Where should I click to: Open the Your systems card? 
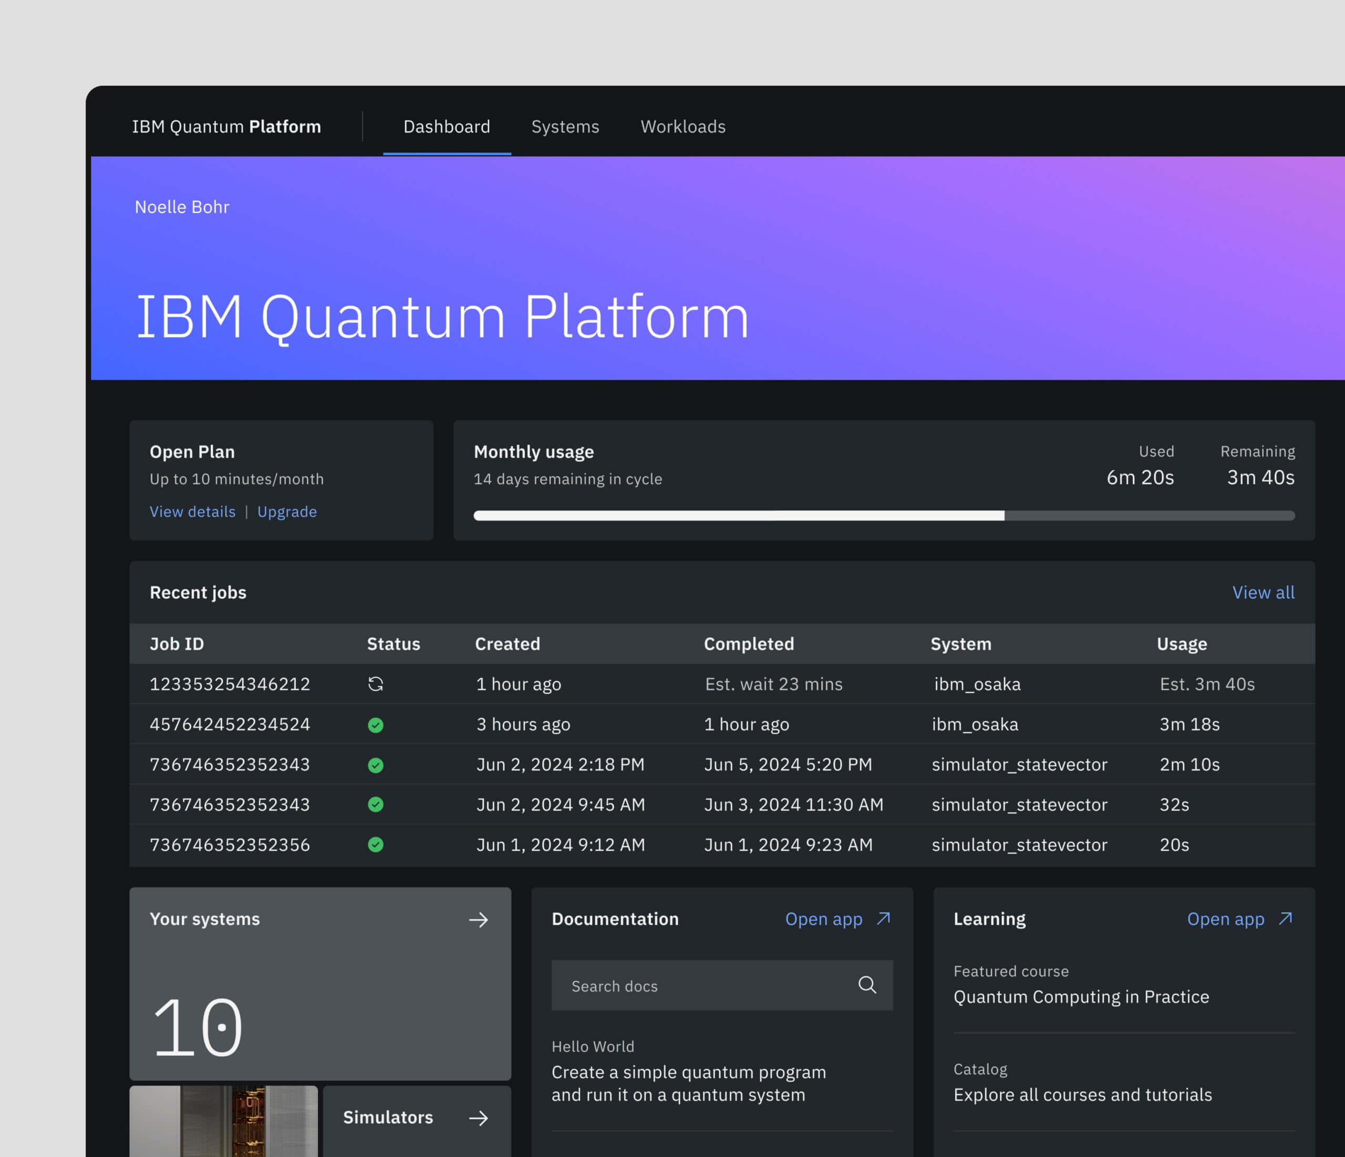click(x=320, y=984)
